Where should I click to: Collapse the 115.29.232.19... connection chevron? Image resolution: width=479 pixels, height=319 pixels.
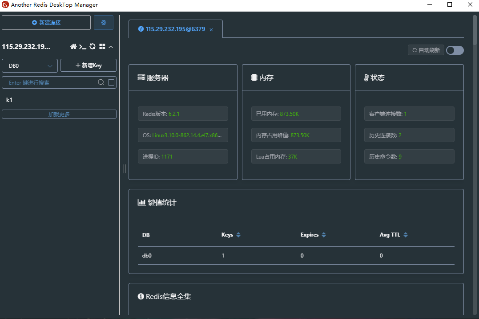111,47
